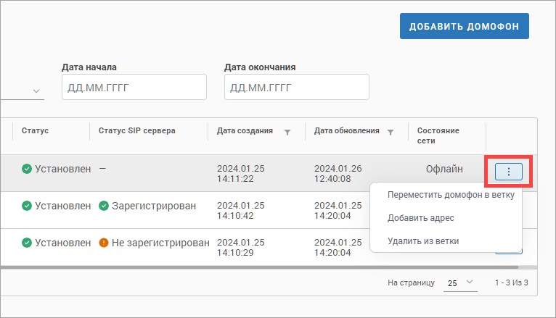Click the horizontal scrollbar under the table
556x318 pixels.
(218, 267)
